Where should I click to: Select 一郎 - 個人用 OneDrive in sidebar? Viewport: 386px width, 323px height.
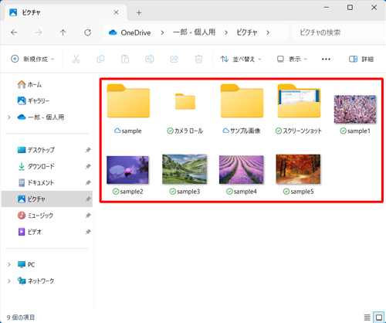point(41,117)
